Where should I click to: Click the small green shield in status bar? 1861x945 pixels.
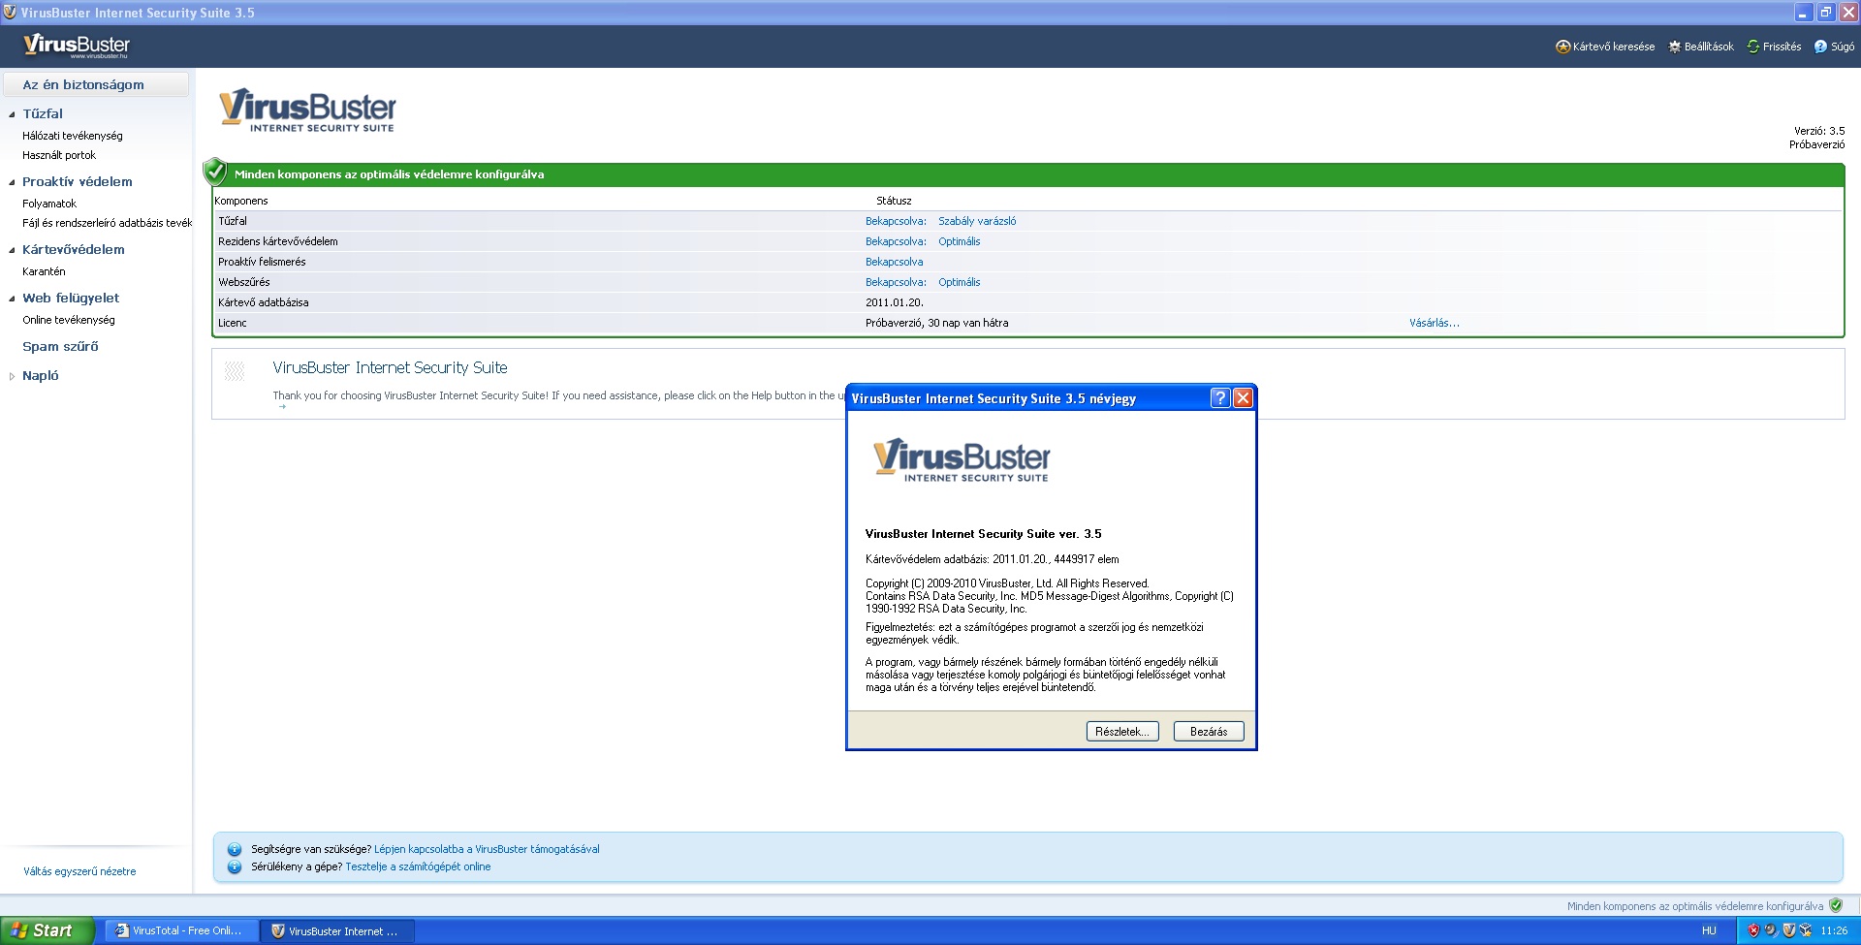1835,905
